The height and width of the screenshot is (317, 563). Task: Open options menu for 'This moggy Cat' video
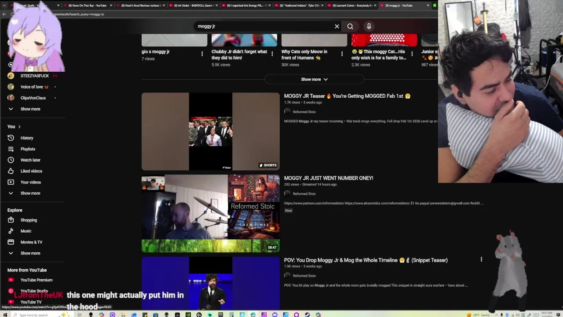(x=412, y=54)
